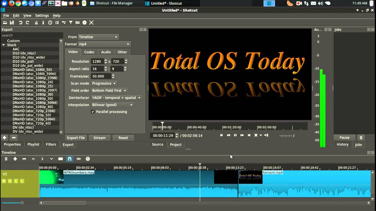Rewind playback in the player
The height and width of the screenshot is (211, 376).
(x=228, y=135)
